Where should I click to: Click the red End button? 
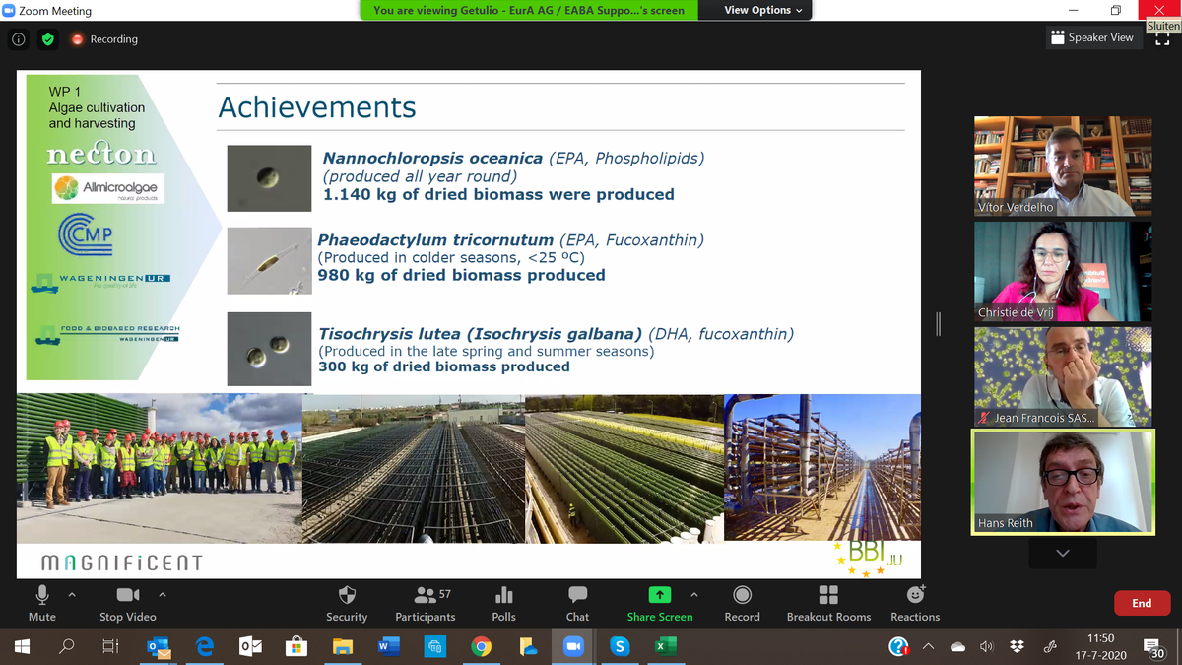pos(1142,603)
